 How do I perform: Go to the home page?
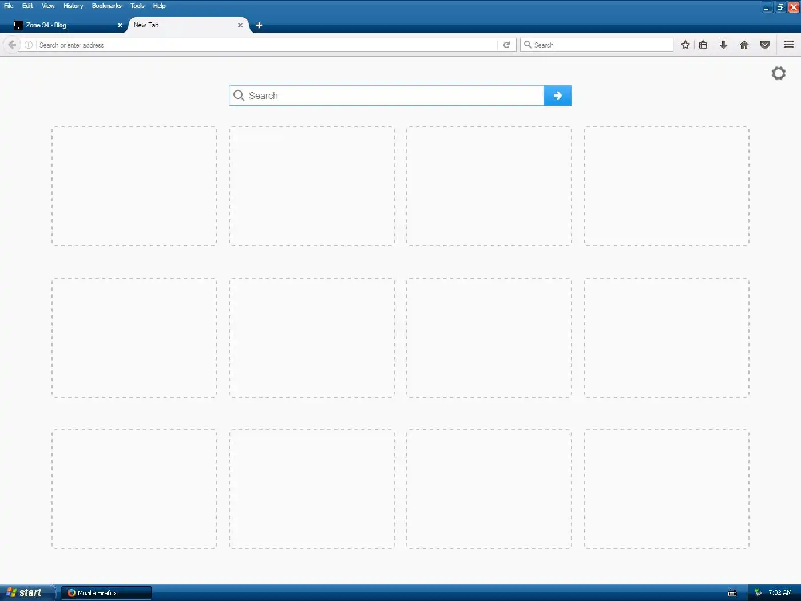[744, 45]
